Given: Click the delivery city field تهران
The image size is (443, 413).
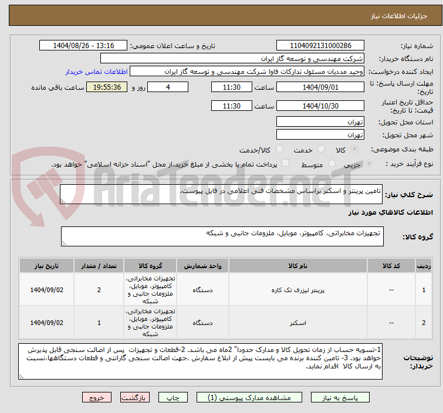Looking at the screenshot, I should [320, 135].
